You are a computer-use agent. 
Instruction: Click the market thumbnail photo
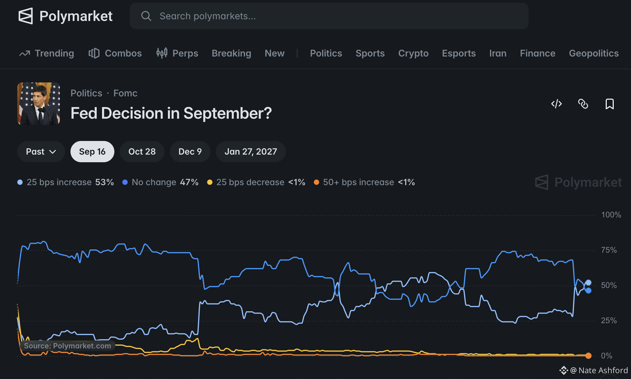pyautogui.click(x=39, y=104)
